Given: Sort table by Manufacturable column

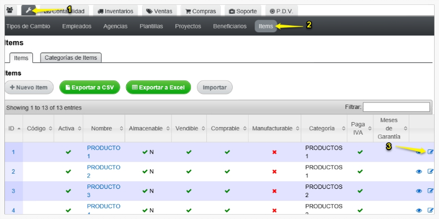Looking at the screenshot, I should click(x=274, y=129).
